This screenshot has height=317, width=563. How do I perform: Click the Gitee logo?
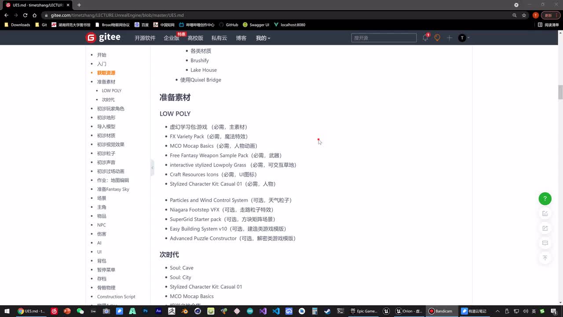point(103,37)
